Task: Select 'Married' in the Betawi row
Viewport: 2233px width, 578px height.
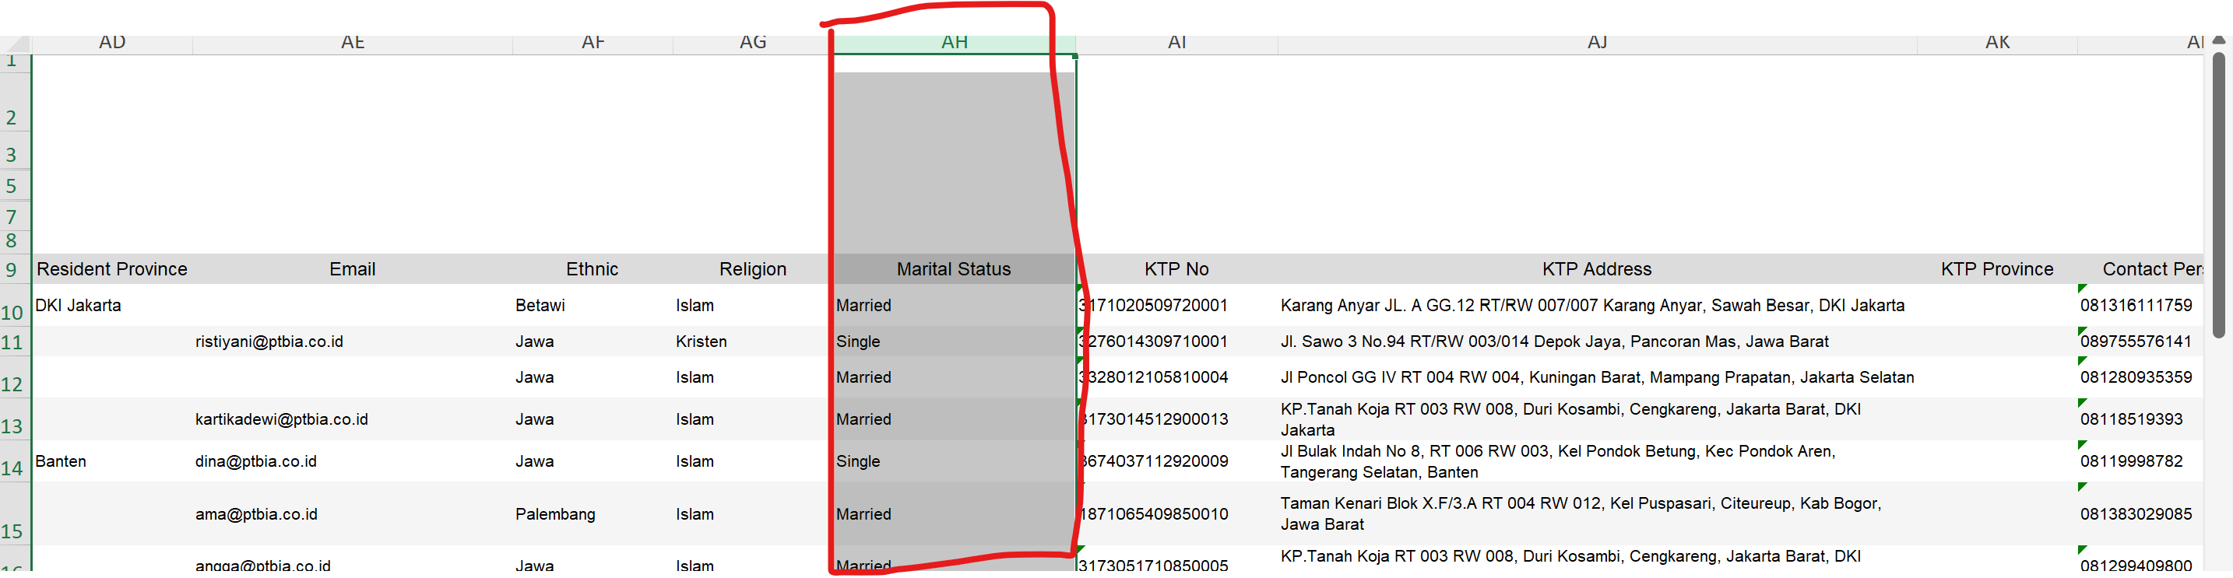Action: (954, 306)
